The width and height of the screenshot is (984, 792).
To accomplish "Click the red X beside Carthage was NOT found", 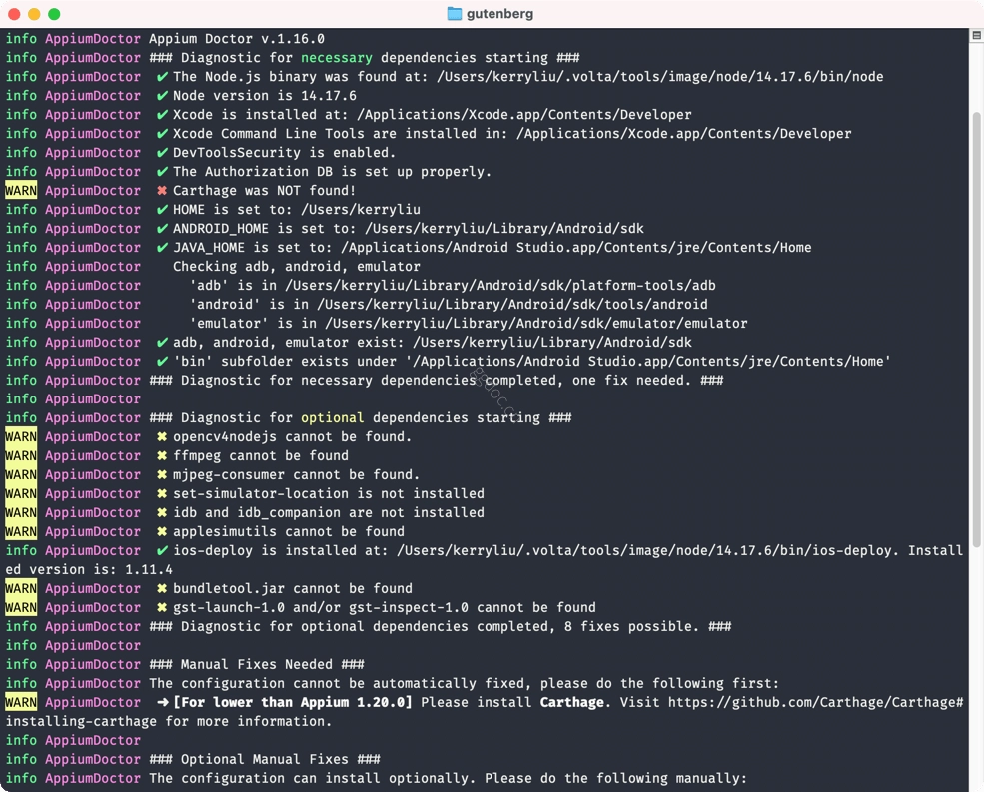I will tap(162, 190).
